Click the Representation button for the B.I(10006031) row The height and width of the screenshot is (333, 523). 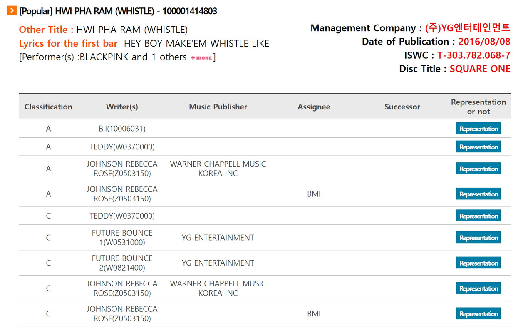[x=478, y=129]
